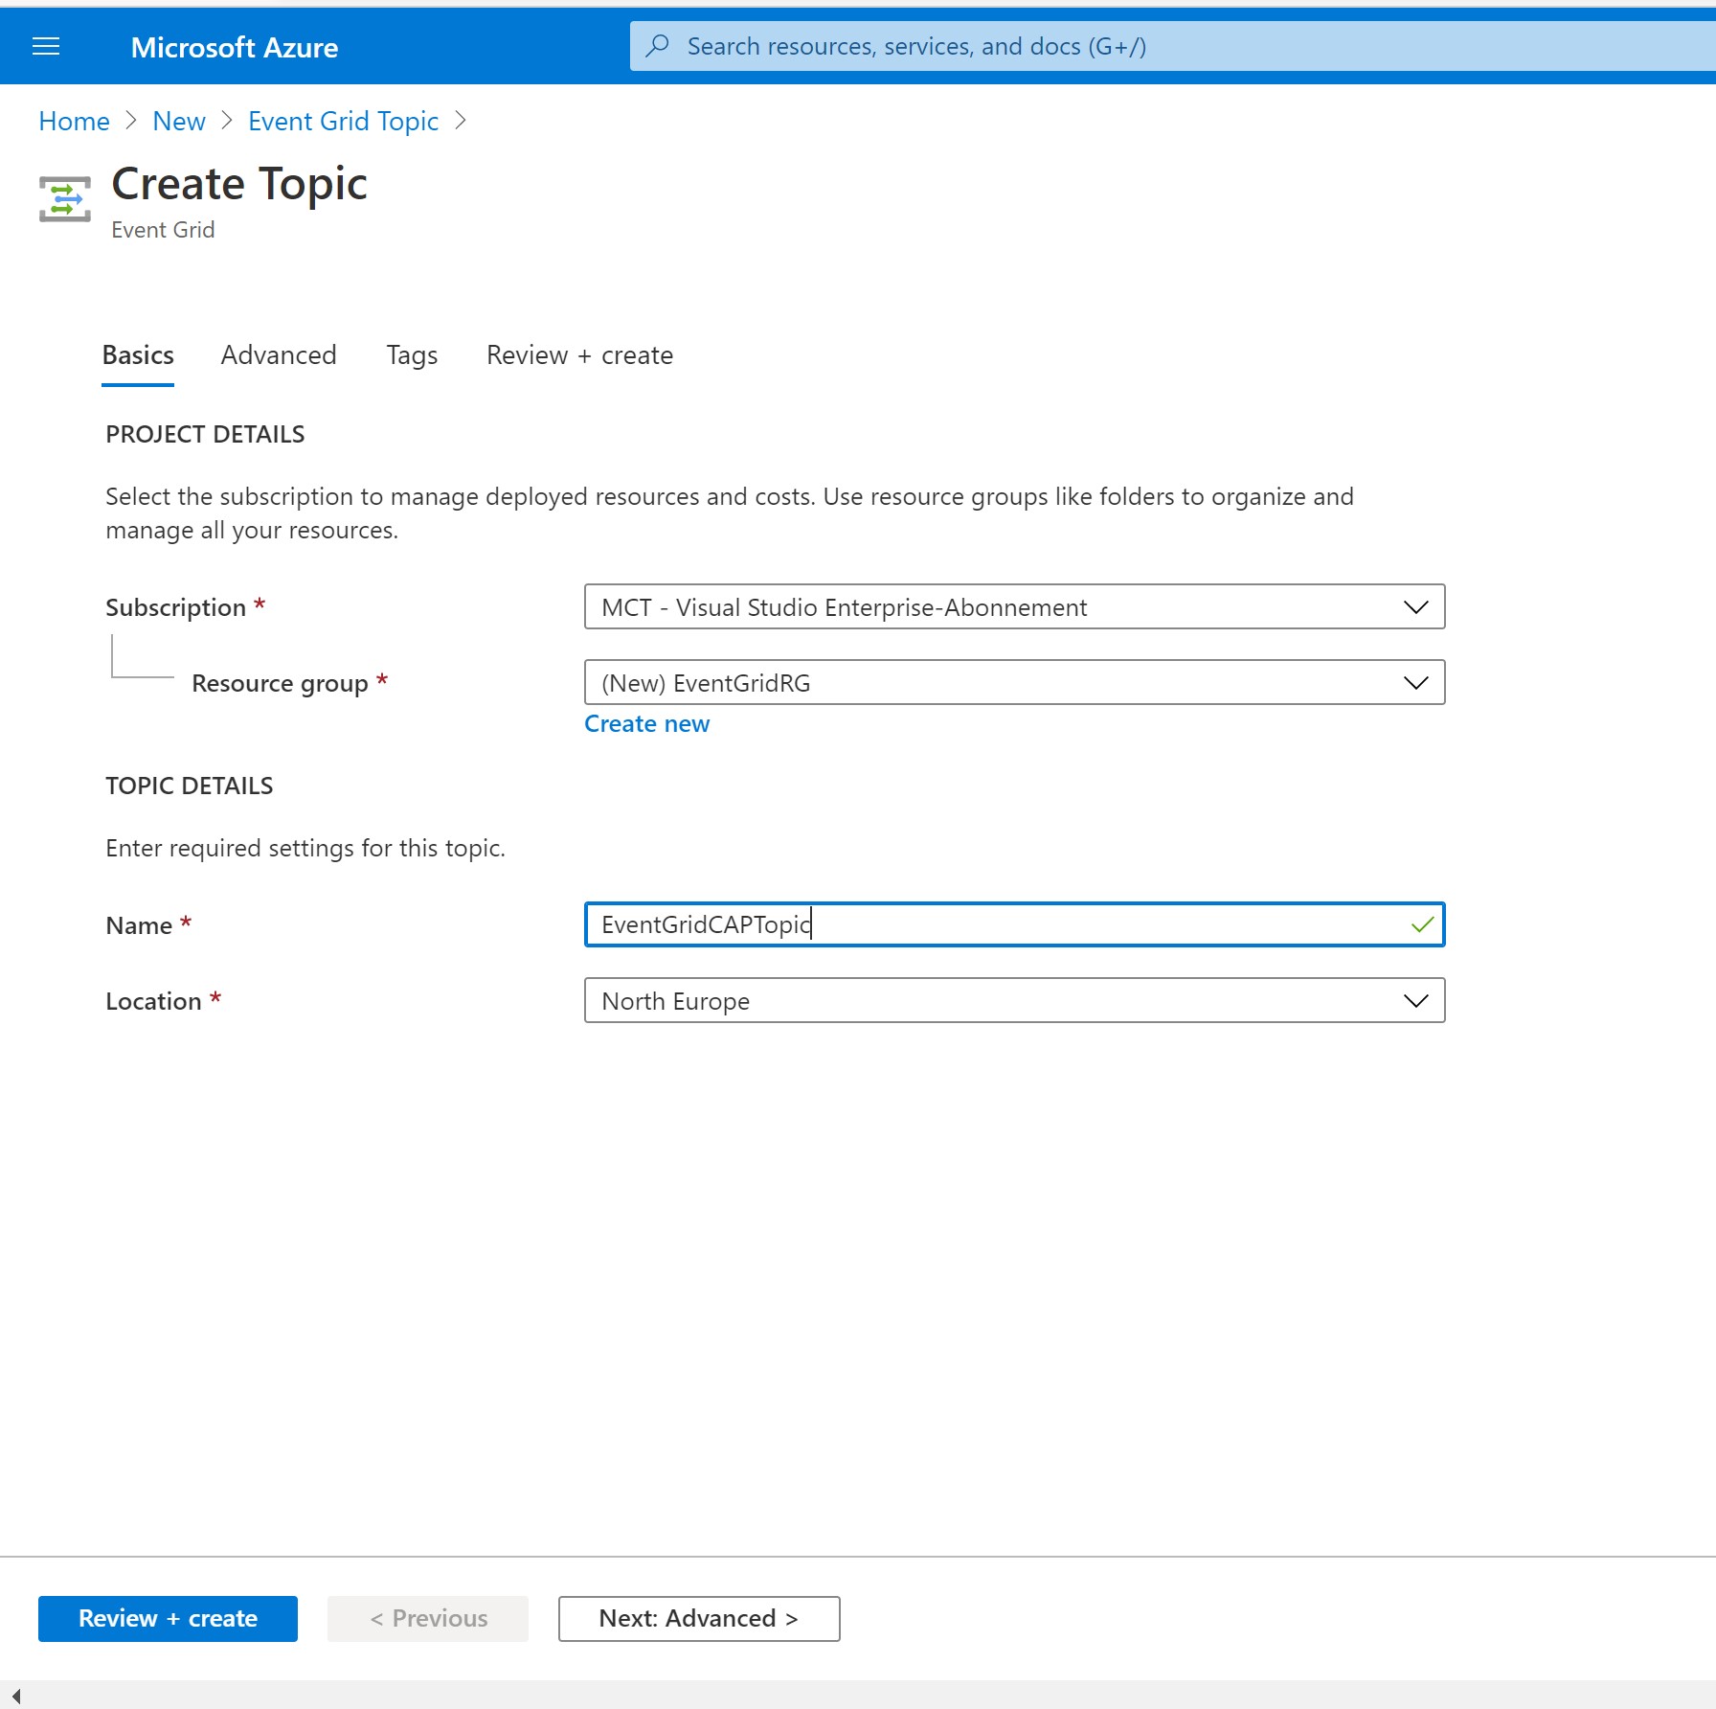Image resolution: width=1716 pixels, height=1709 pixels.
Task: Expand the Resource group dropdown
Action: coord(1014,683)
